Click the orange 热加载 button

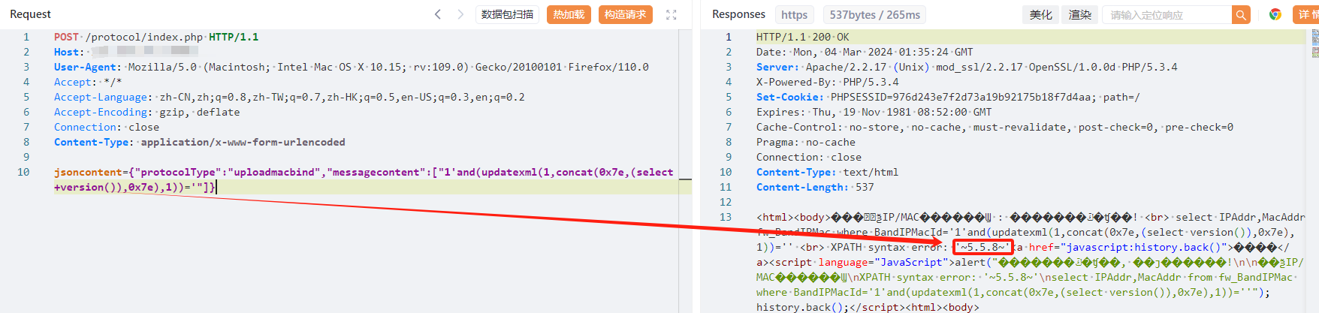click(569, 14)
